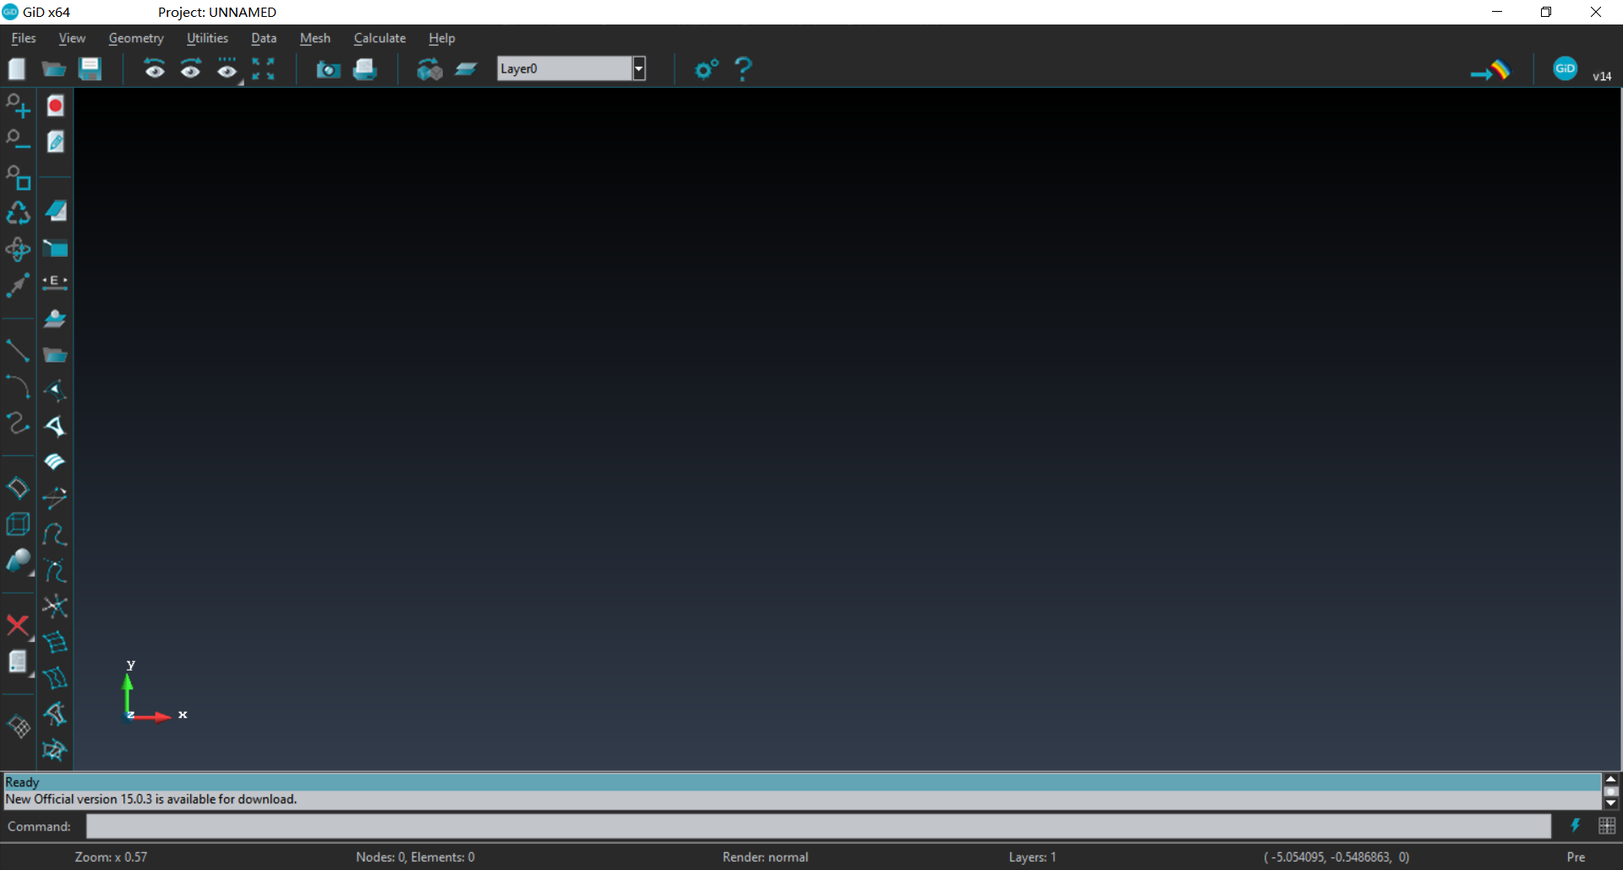1623x870 pixels.
Task: Click the intersecting lines star icon
Action: coord(55,606)
